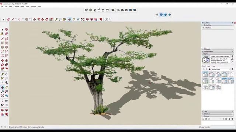Select the Text label tool in top toolbar
236x132 pixels.
click(60, 19)
